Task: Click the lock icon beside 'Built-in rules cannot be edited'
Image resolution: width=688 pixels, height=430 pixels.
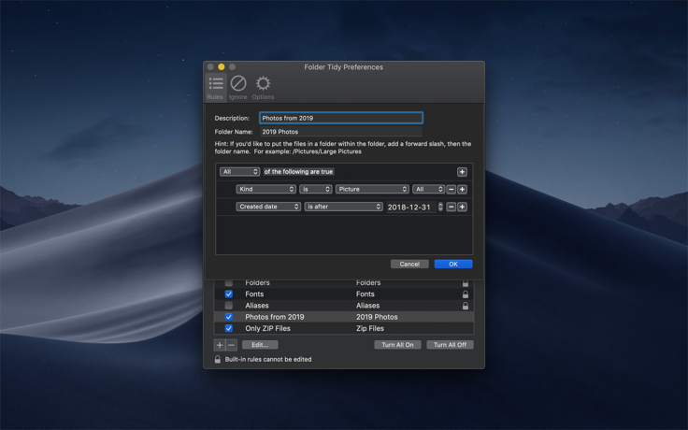Action: pyautogui.click(x=217, y=359)
